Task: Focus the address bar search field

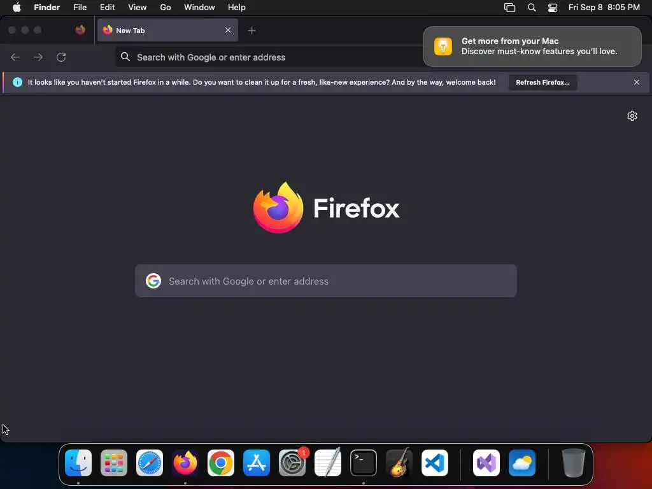Action: coord(270,57)
